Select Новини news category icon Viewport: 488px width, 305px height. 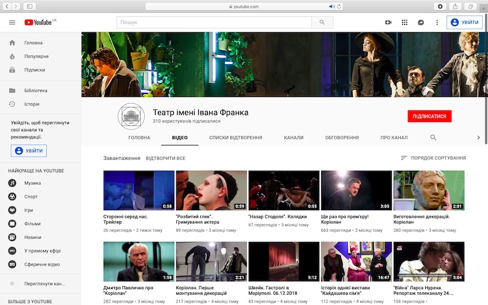[12, 237]
